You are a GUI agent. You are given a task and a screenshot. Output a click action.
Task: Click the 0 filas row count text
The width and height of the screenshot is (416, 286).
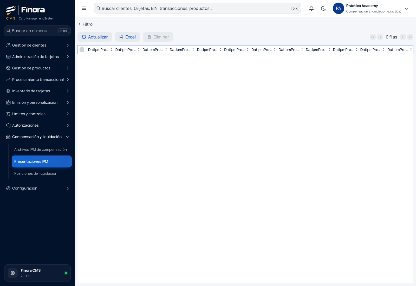[391, 37]
